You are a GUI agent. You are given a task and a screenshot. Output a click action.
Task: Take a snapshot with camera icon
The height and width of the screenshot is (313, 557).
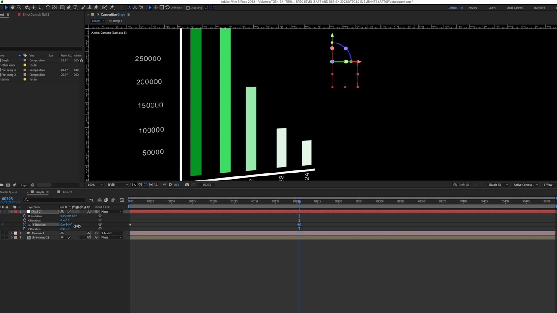pos(187,185)
